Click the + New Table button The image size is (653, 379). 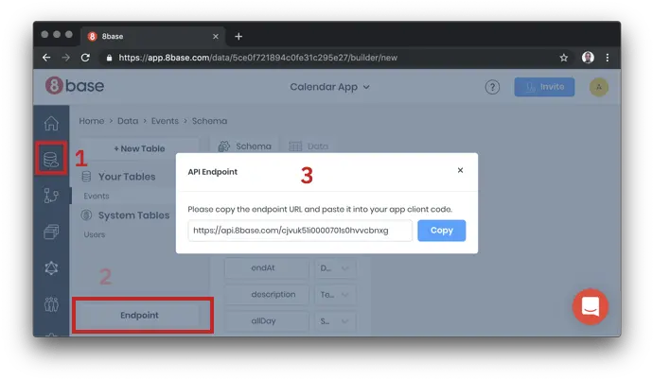[x=139, y=148]
